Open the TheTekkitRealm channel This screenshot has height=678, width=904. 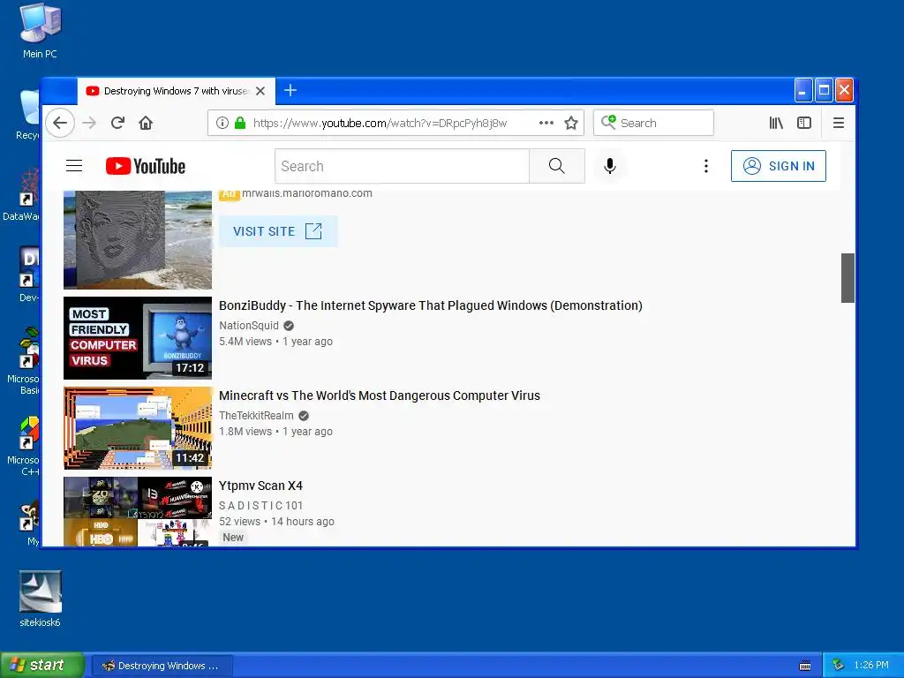[x=256, y=416]
